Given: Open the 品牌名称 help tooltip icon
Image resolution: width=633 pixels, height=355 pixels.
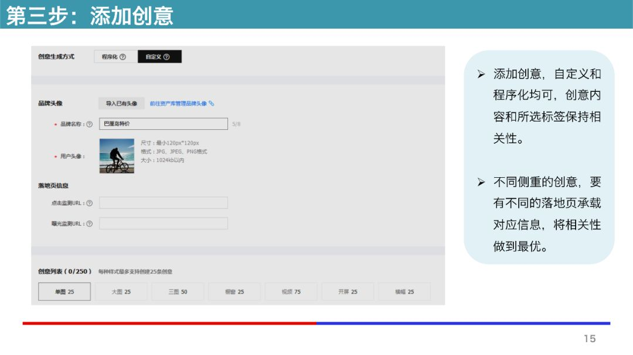Looking at the screenshot, I should [90, 123].
